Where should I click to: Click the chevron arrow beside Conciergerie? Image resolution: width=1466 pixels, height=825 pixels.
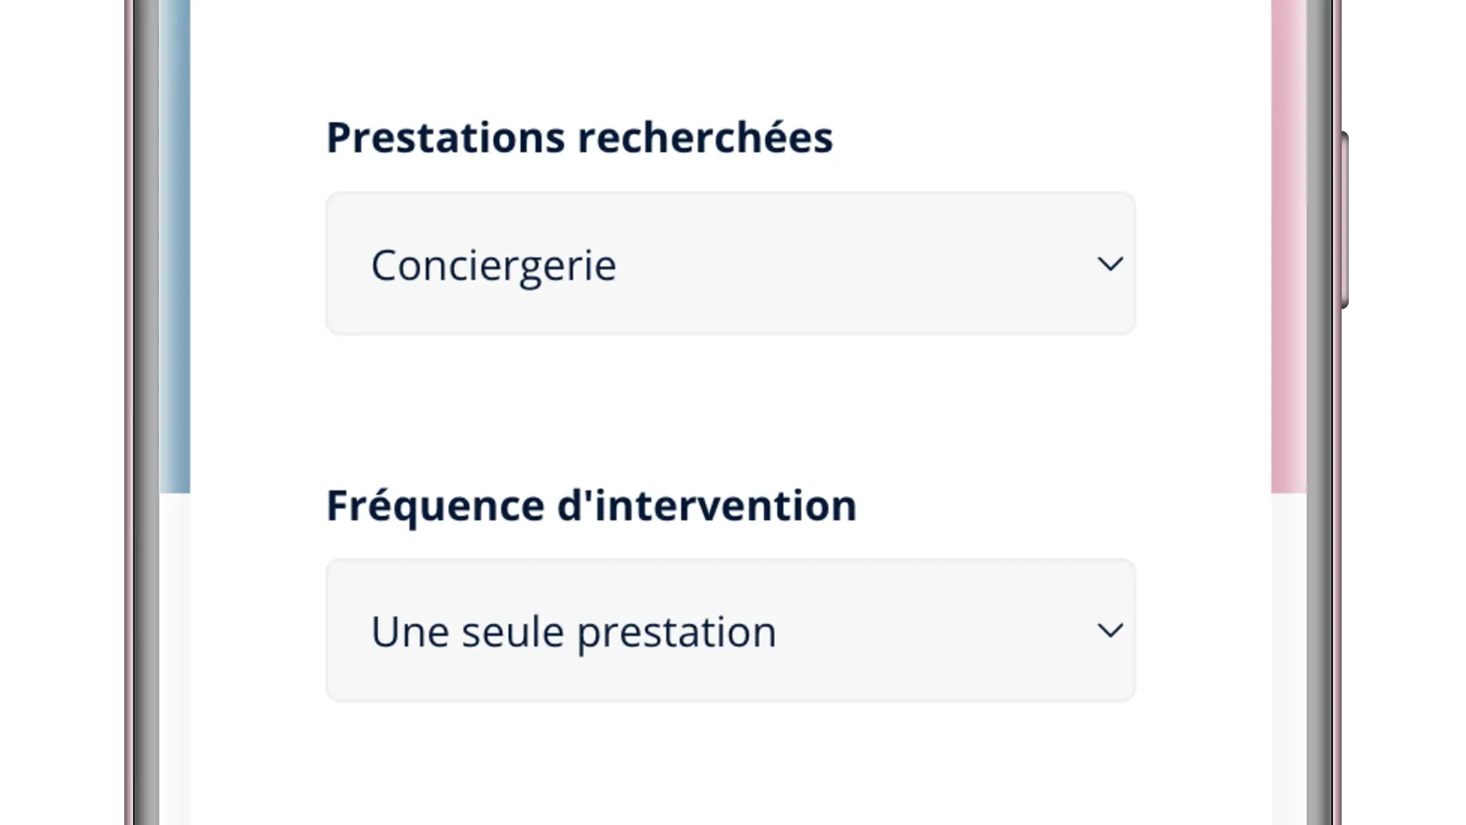click(x=1109, y=264)
